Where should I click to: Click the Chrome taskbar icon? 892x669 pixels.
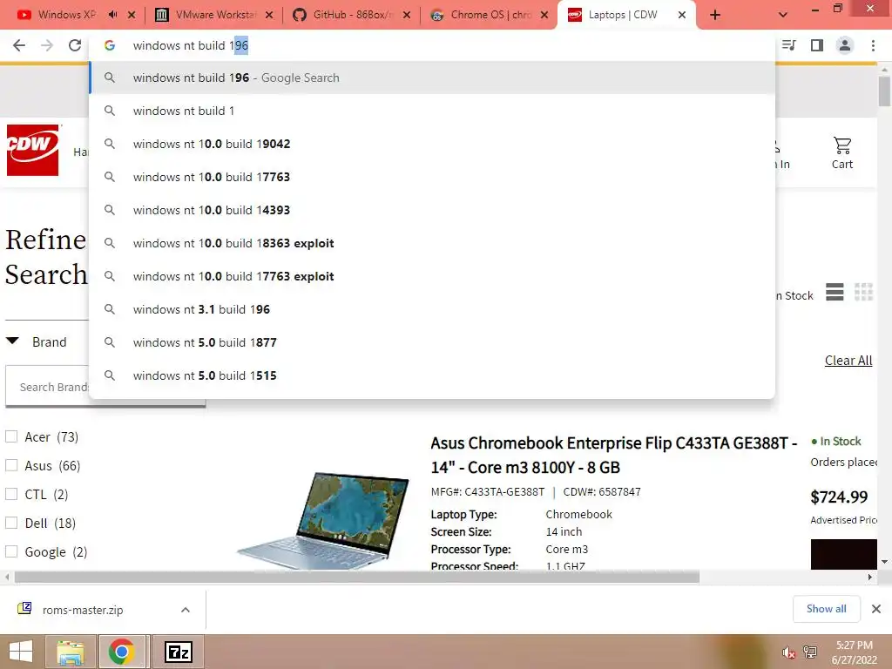point(121,652)
